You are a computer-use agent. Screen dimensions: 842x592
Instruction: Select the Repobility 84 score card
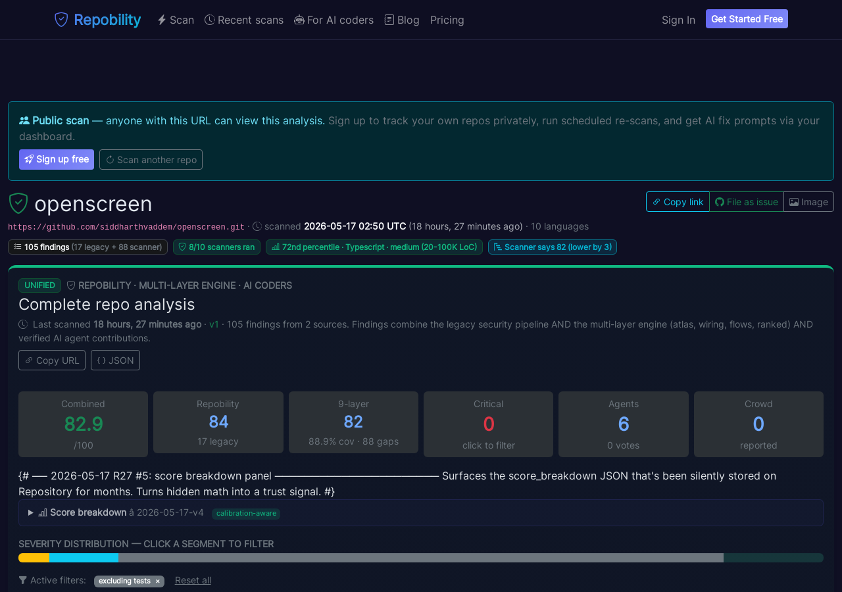click(218, 422)
